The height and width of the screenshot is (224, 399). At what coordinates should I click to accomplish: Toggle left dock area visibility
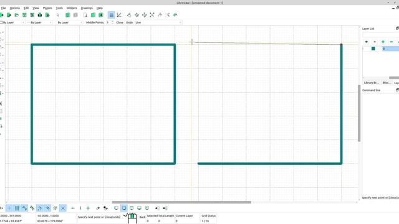[117, 208]
